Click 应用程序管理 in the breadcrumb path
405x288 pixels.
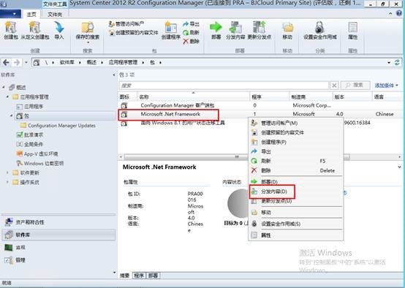pyautogui.click(x=123, y=62)
